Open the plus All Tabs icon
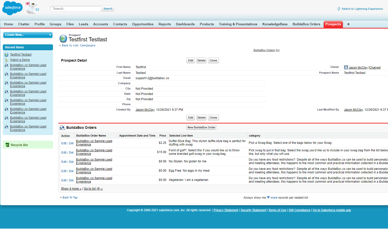The width and height of the screenshot is (388, 229). click(348, 24)
